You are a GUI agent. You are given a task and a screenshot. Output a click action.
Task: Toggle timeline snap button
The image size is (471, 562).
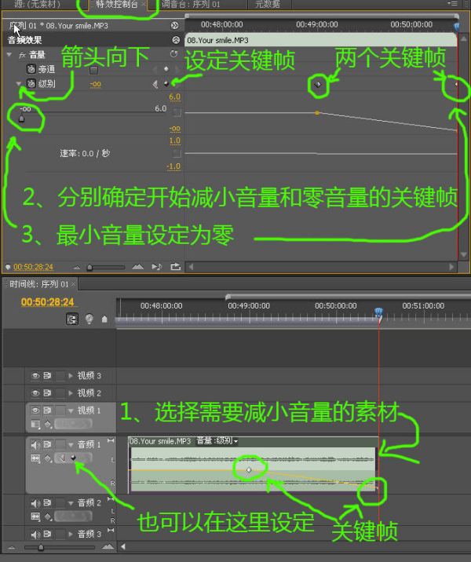(72, 319)
